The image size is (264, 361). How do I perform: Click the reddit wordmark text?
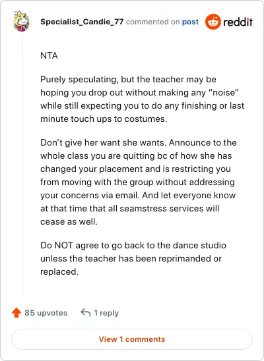(238, 22)
